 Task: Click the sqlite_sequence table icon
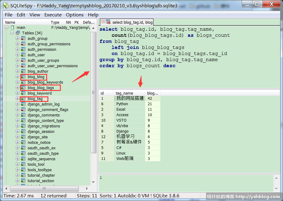(23, 159)
